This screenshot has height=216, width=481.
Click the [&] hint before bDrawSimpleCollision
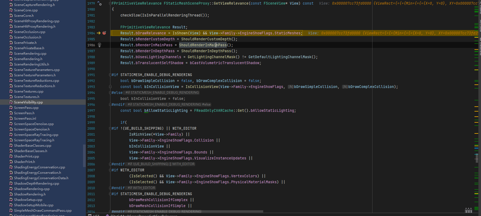pyautogui.click(x=291, y=87)
